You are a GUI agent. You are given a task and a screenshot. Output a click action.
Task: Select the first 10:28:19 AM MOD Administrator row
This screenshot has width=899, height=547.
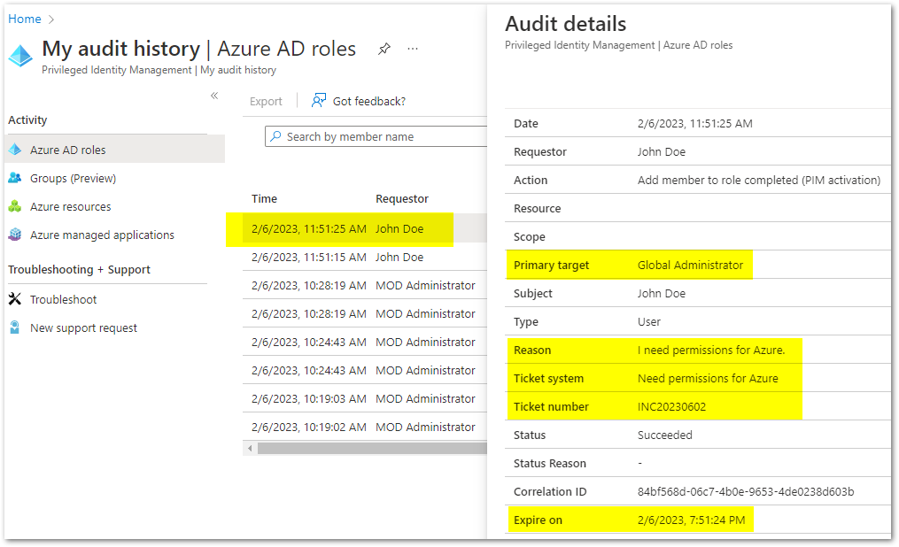pyautogui.click(x=365, y=285)
